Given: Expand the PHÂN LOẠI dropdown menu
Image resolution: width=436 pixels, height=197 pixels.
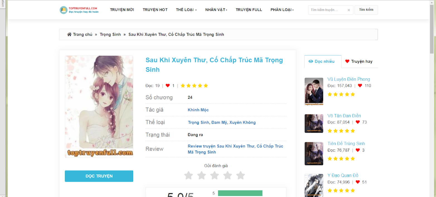Looking at the screenshot, I should click(282, 10).
